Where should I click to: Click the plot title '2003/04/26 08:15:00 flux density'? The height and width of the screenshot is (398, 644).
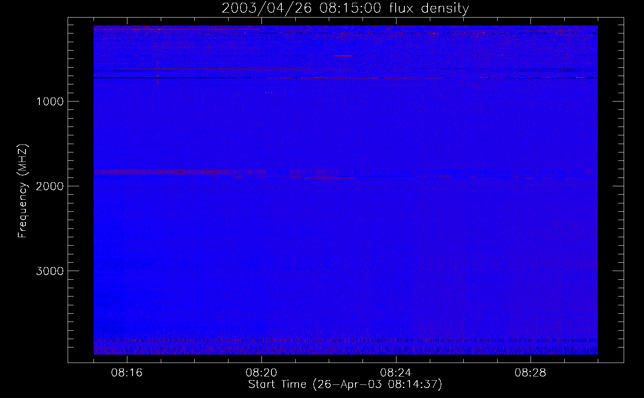coord(345,8)
